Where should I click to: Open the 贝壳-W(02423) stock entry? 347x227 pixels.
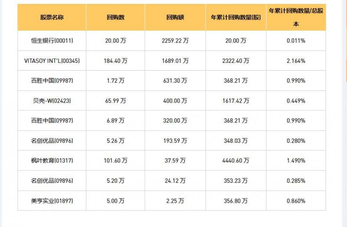(x=52, y=101)
